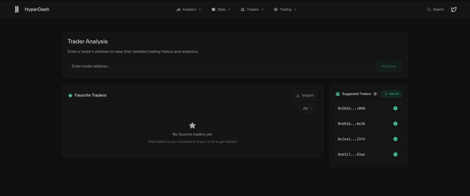Screen dimensions: 470x196
Task: Click the Suggested Traders info icon
Action: (x=375, y=94)
